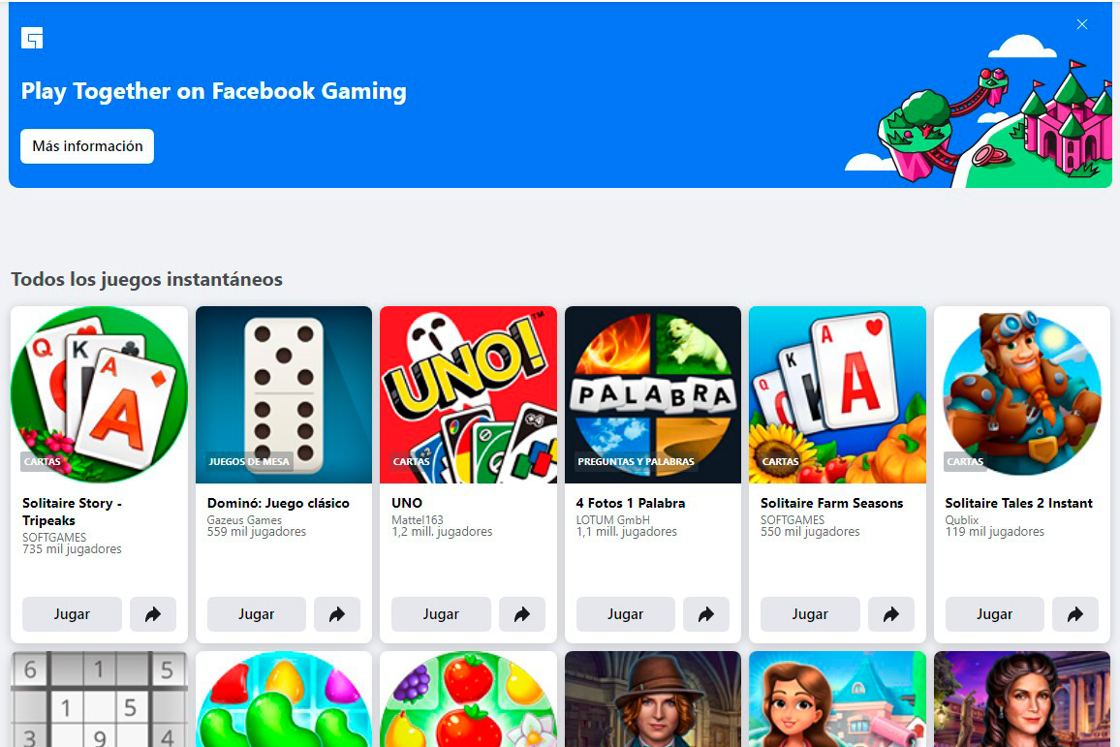The height and width of the screenshot is (747, 1120).
Task: Click Jugar for Solitaire Tales 2 Instant
Action: tap(994, 614)
